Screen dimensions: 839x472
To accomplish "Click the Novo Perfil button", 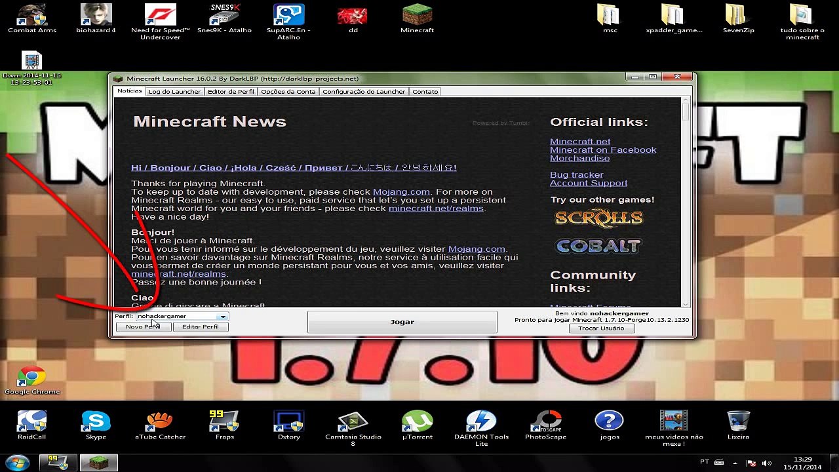I will (x=144, y=326).
